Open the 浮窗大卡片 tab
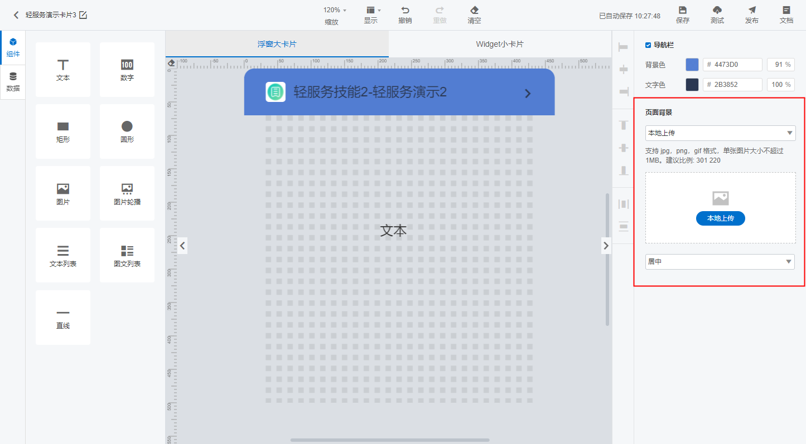The width and height of the screenshot is (806, 444). [277, 44]
